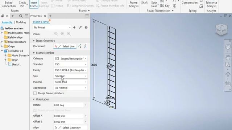232x130 pixels.
Task: Click the Insert Frame heading link
Action: tap(41, 22)
